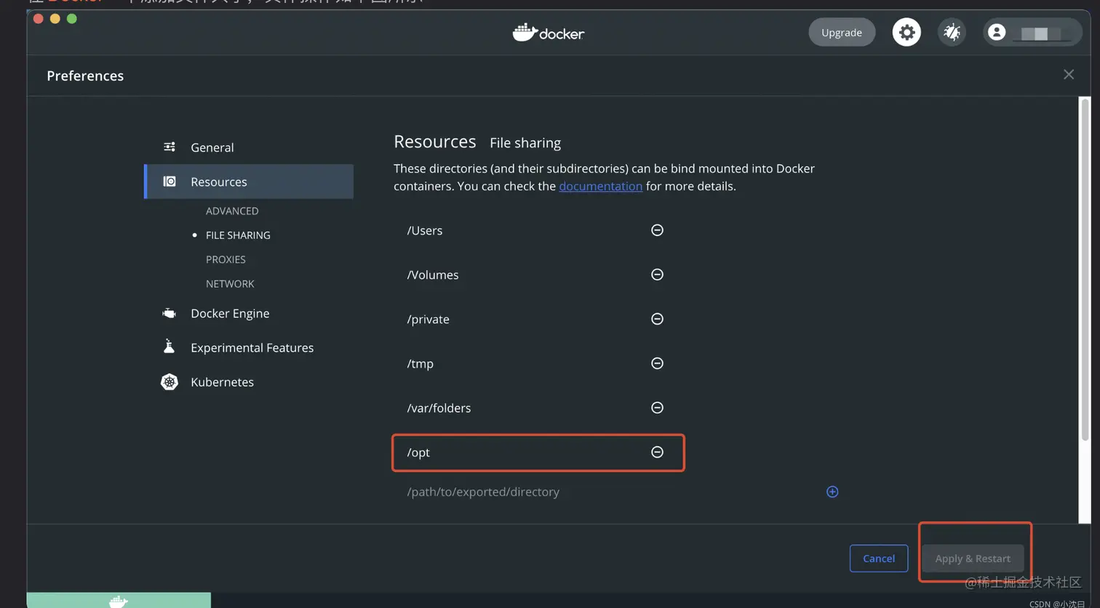Open the General preferences section

(x=212, y=147)
